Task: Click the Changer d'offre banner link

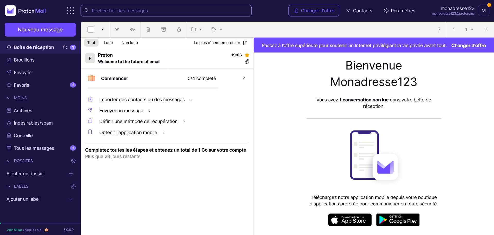Action: click(x=468, y=46)
